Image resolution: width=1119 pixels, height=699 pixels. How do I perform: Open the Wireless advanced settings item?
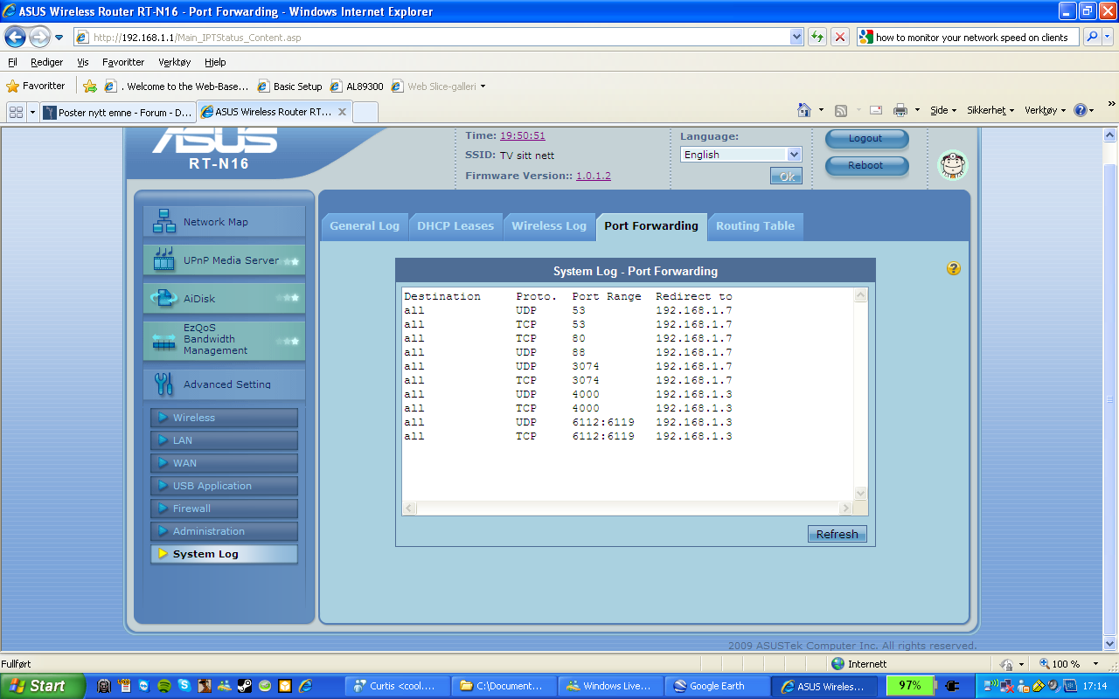pyautogui.click(x=224, y=418)
